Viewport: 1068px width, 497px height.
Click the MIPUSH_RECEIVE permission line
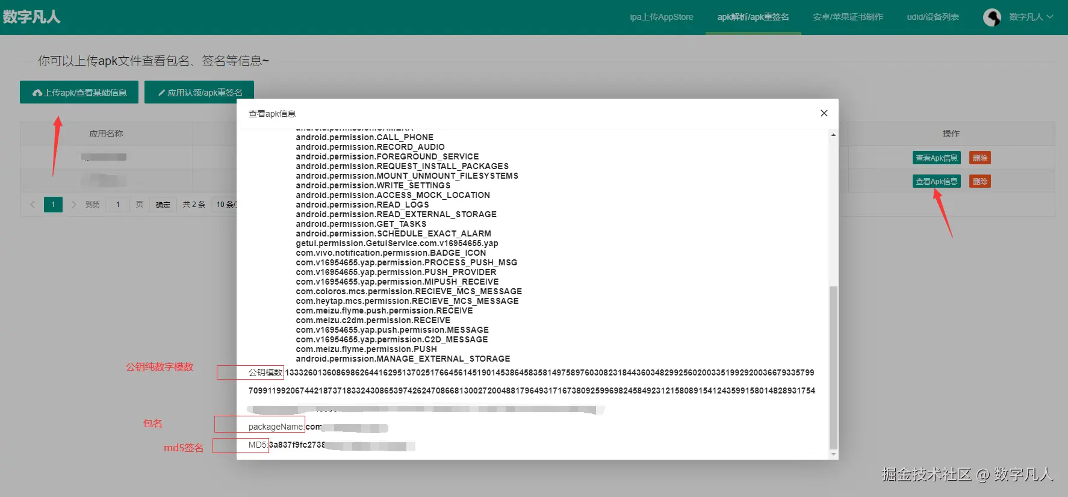click(x=397, y=282)
